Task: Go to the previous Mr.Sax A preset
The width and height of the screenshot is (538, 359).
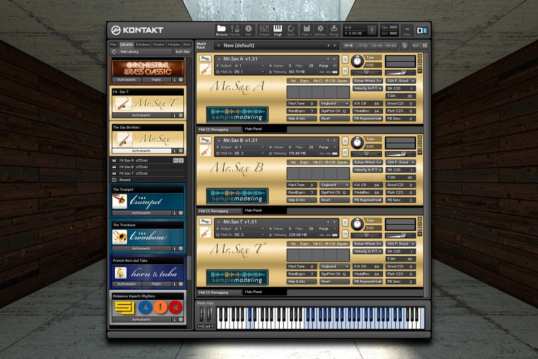Action: coord(328,59)
